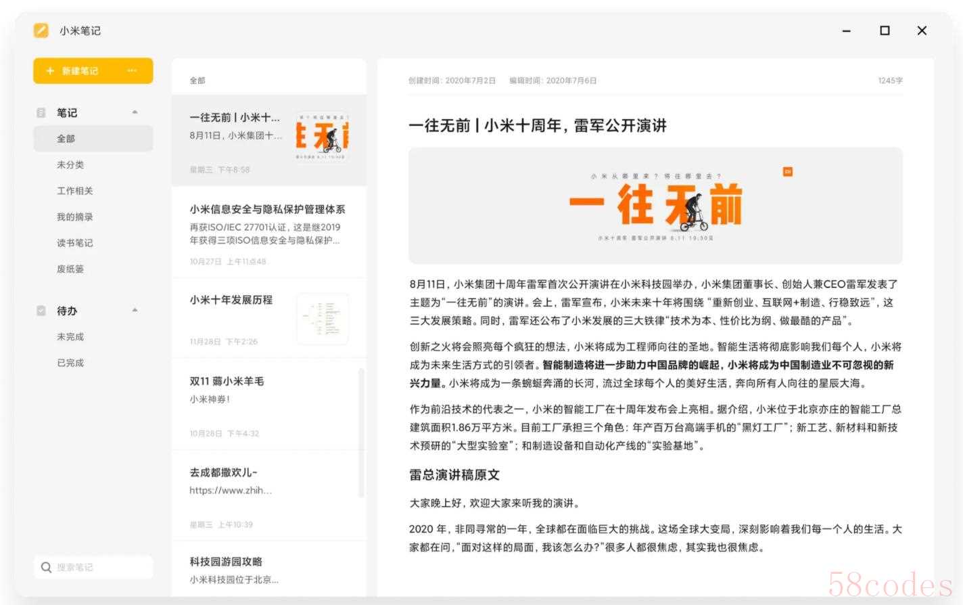
Task: Click the 小米笔记 window title text
Action: (80, 30)
